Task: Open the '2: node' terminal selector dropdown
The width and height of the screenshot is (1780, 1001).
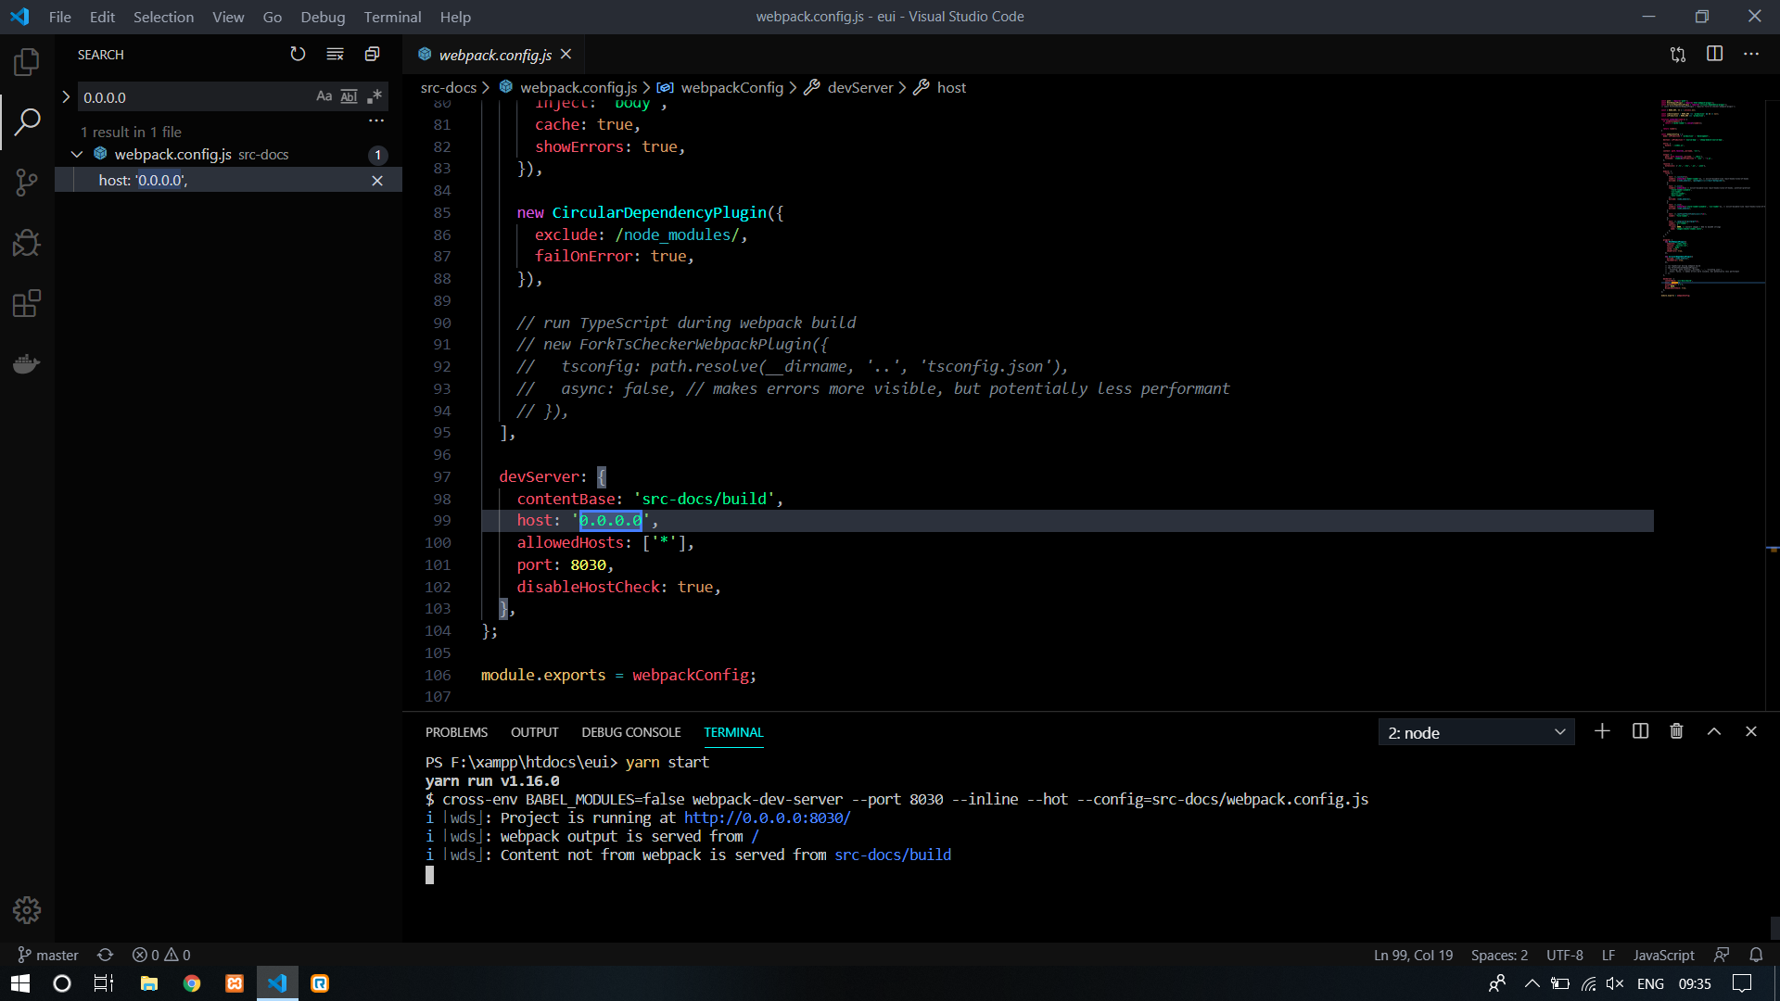Action: (x=1476, y=731)
